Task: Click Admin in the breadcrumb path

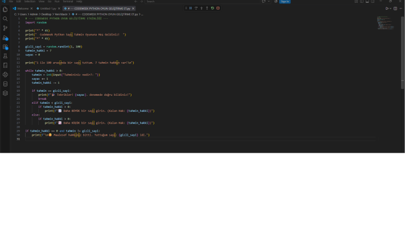Action: tap(34, 14)
